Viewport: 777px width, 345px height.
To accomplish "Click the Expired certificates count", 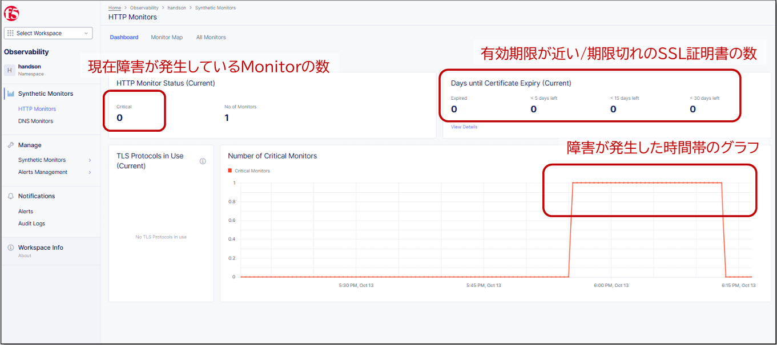I will coord(454,109).
